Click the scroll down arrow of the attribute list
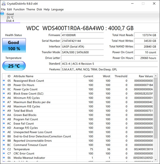 (x=156, y=160)
